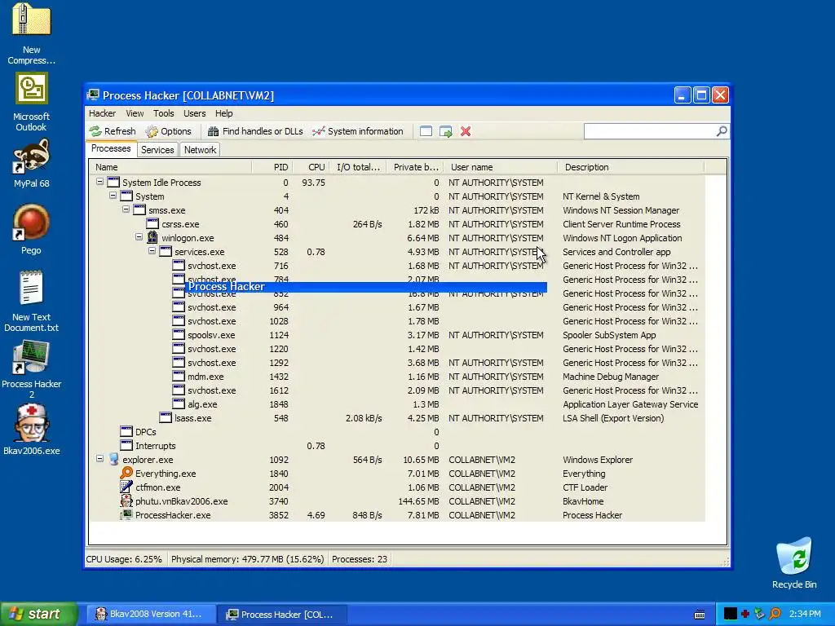
Task: Select the New Text Document.txt desktop icon
Action: coord(31,302)
